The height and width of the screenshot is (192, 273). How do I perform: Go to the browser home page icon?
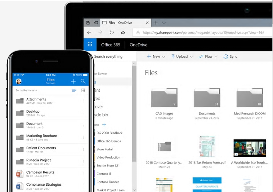[x=123, y=32]
